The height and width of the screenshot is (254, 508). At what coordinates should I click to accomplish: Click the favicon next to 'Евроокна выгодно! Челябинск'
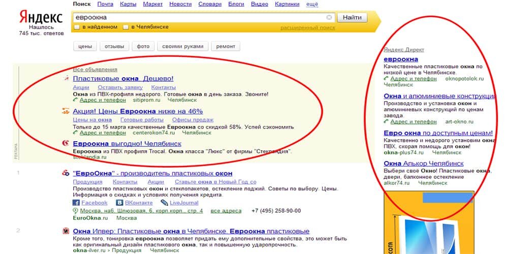click(66, 144)
